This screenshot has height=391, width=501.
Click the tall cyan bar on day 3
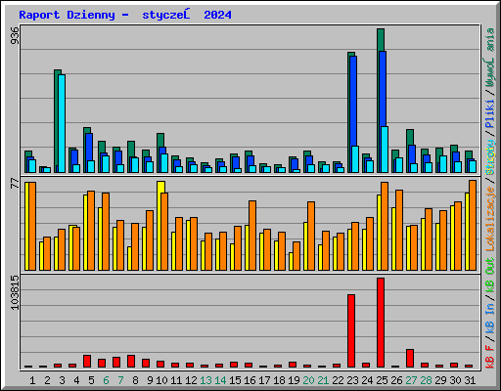pos(62,123)
